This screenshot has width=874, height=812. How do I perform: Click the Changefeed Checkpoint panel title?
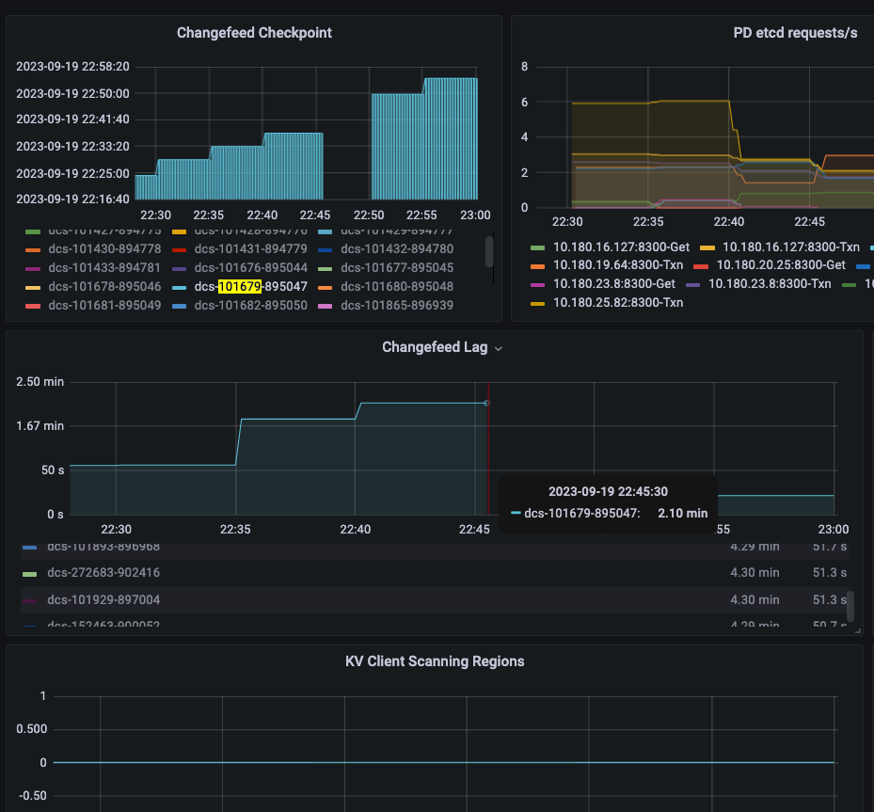click(254, 33)
